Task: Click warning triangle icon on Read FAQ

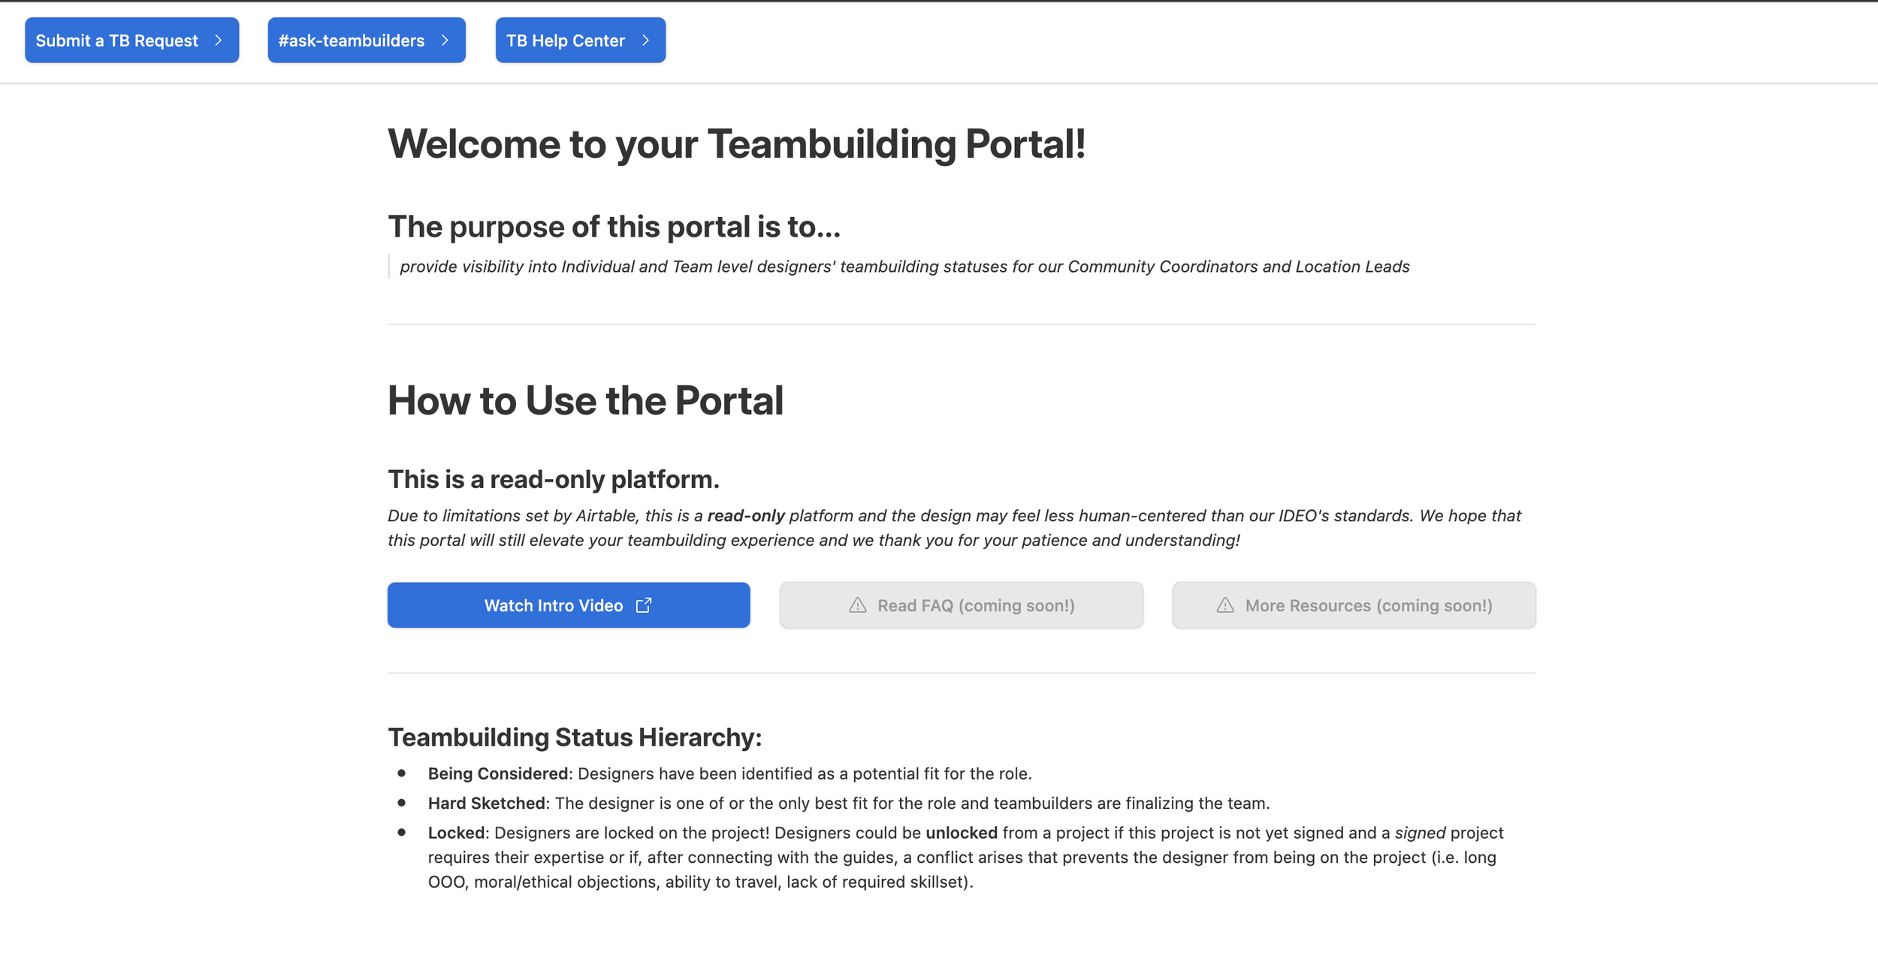Action: coord(858,605)
